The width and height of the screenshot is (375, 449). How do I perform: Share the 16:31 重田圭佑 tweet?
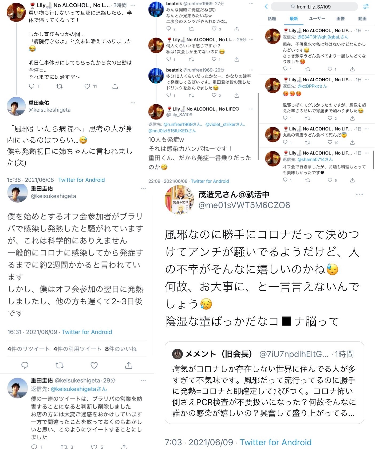pos(129,365)
